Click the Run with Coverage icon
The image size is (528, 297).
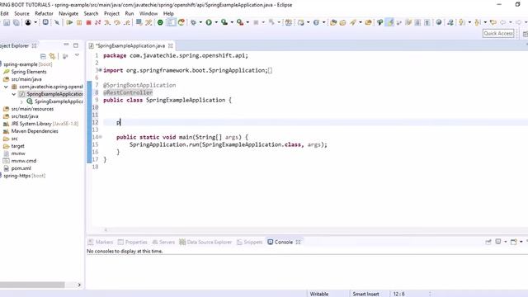tap(224, 22)
